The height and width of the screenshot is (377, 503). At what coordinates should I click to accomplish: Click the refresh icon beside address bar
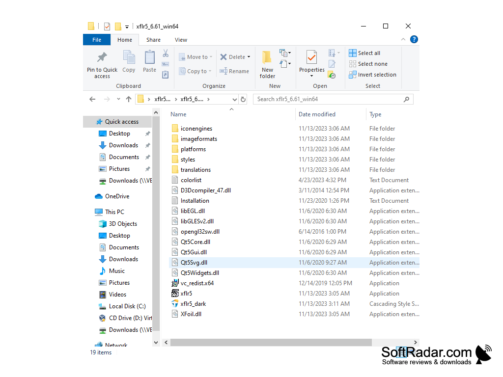(x=243, y=99)
